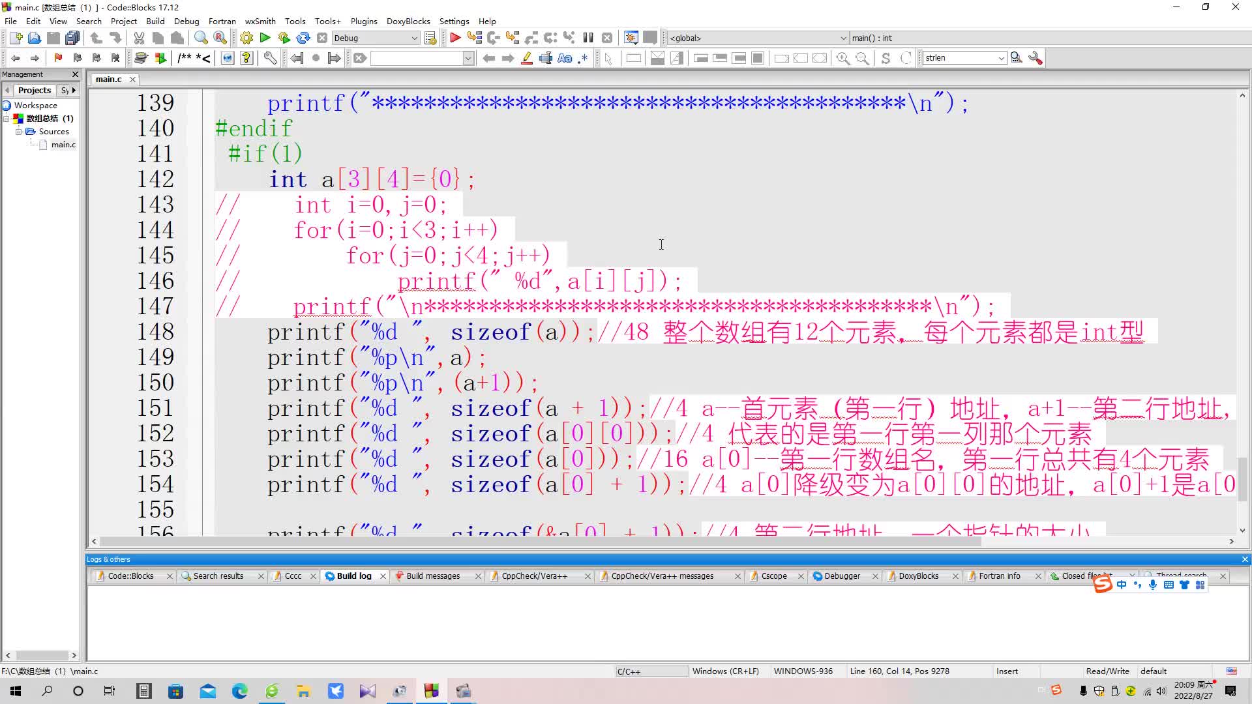The width and height of the screenshot is (1252, 704).
Task: Click the editor vertical scrollbar thumb
Action: (x=1243, y=479)
